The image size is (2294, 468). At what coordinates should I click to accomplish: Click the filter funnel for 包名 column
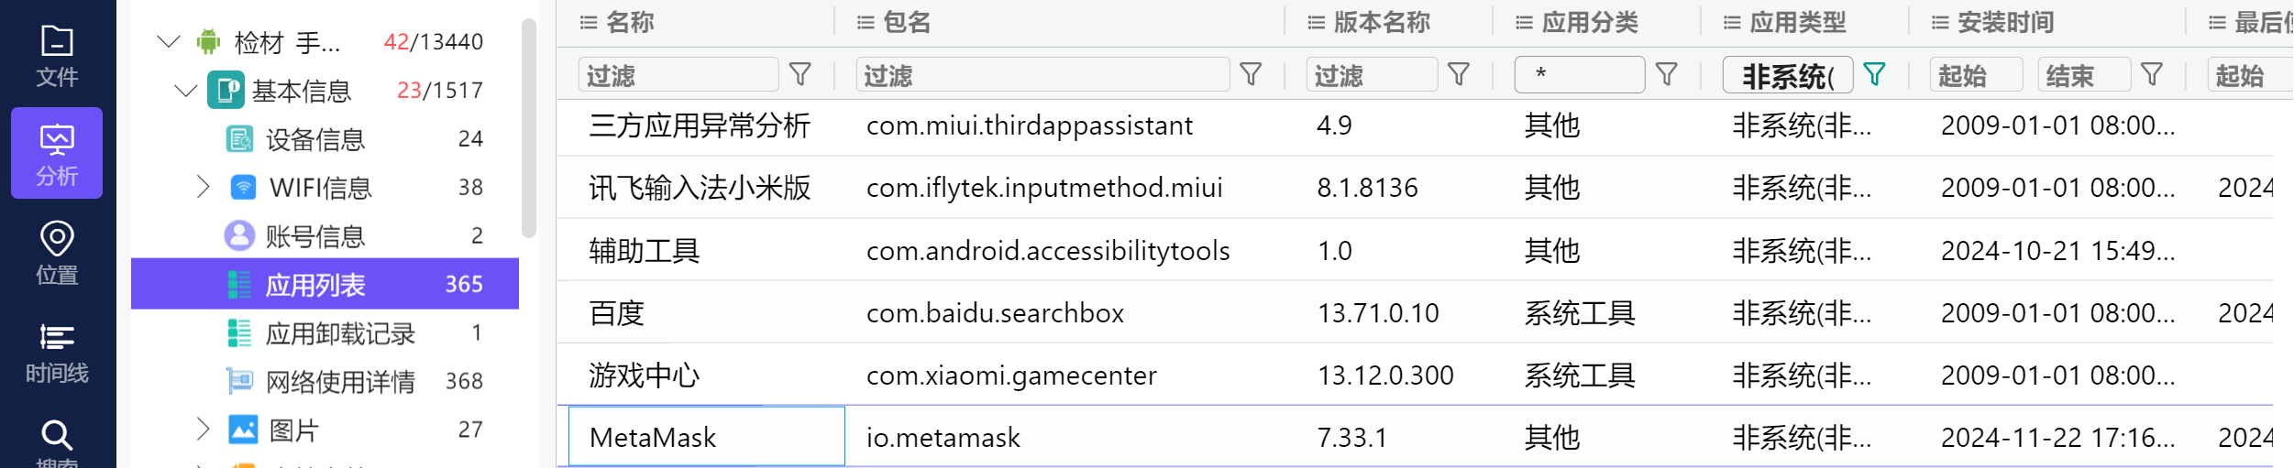tap(1251, 74)
